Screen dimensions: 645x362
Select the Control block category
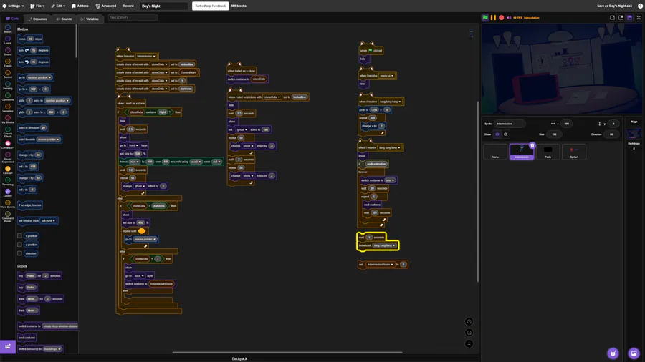tap(7, 74)
